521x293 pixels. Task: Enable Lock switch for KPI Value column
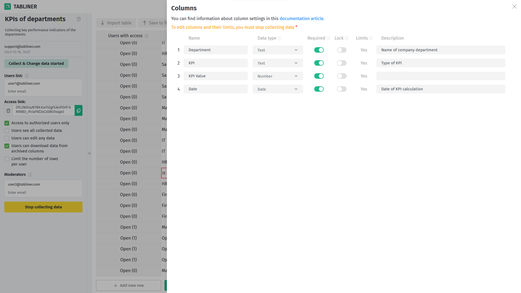coord(342,76)
